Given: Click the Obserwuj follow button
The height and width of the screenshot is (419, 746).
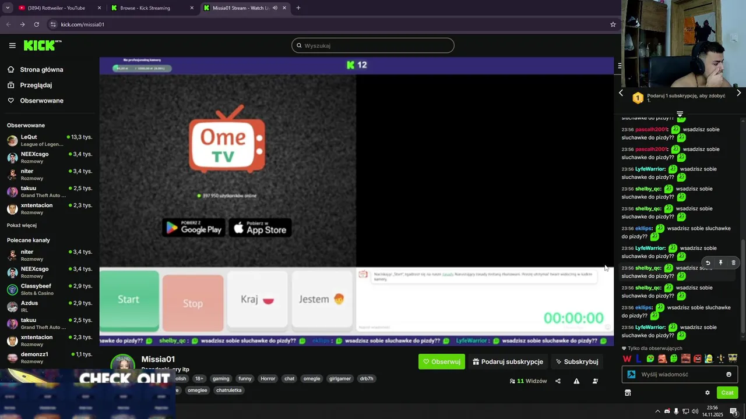Looking at the screenshot, I should 442,361.
